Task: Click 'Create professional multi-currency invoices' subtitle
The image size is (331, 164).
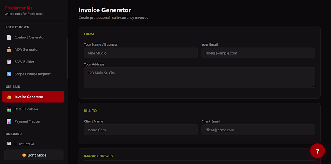Action: coord(113,18)
